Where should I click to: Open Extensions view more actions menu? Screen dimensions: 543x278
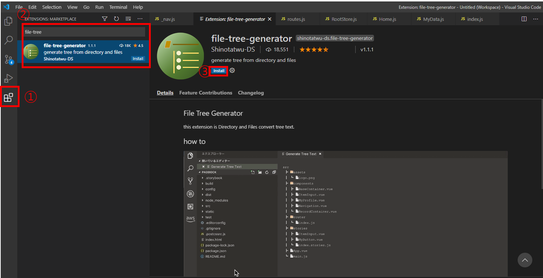point(140,19)
